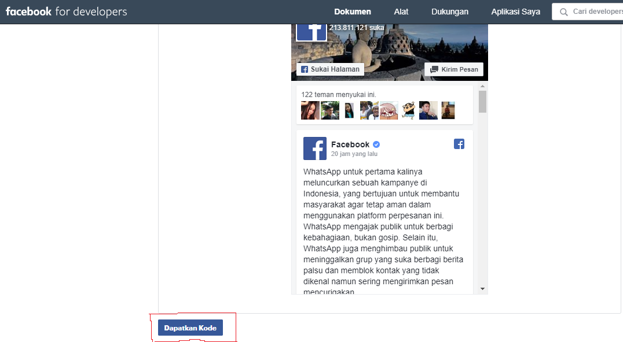This screenshot has width=623, height=342.
Task: Open the Facebook post author name link
Action: click(x=350, y=144)
